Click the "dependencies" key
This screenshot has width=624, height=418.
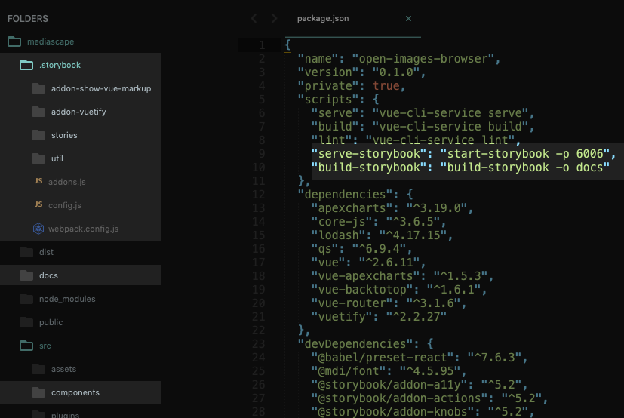pyautogui.click(x=345, y=194)
